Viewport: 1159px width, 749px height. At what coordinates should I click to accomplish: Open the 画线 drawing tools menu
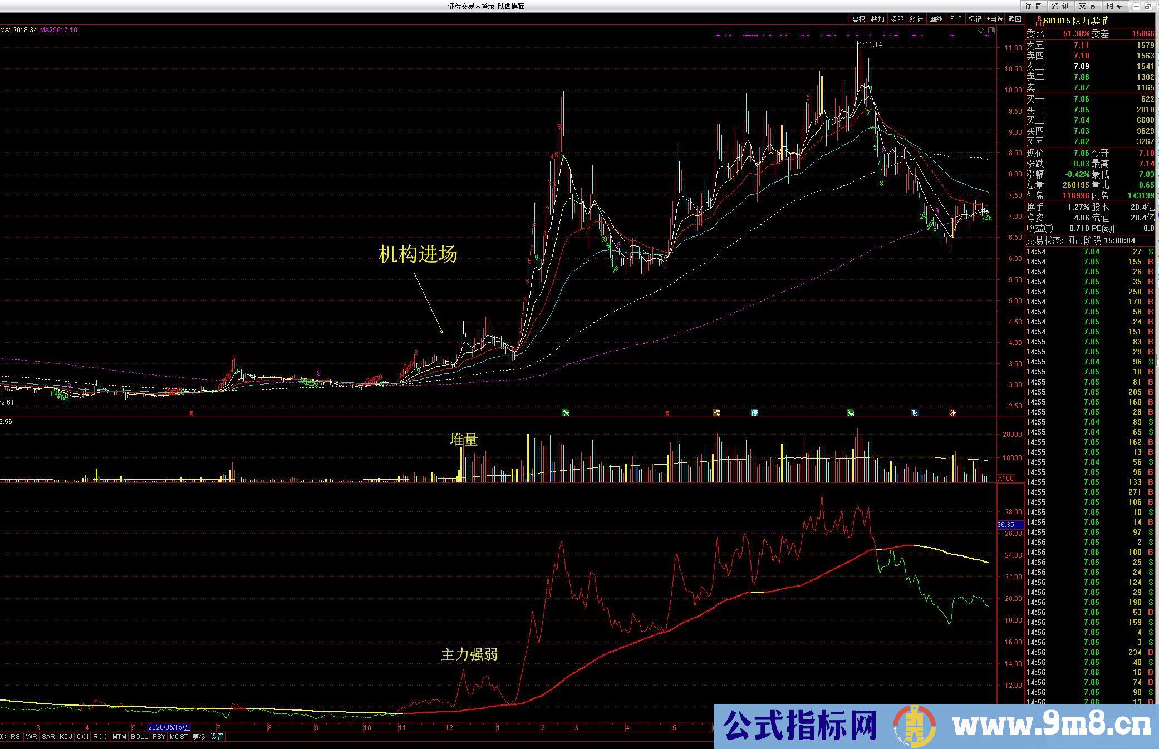pos(936,19)
